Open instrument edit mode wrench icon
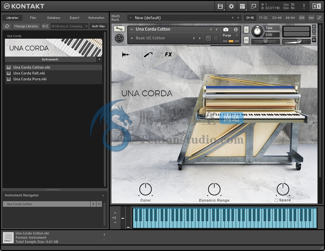The height and width of the screenshot is (251, 325). pyautogui.click(x=119, y=29)
